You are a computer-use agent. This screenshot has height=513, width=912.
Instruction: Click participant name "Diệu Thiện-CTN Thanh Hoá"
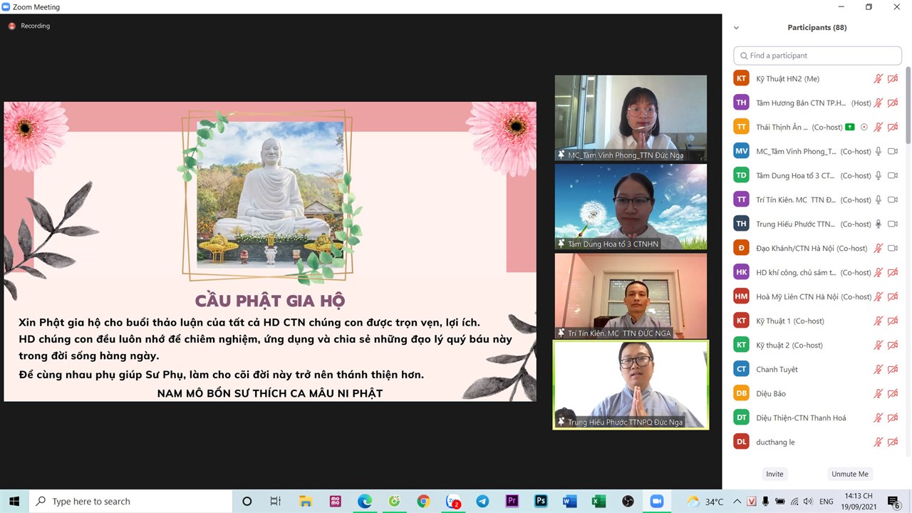coord(801,418)
